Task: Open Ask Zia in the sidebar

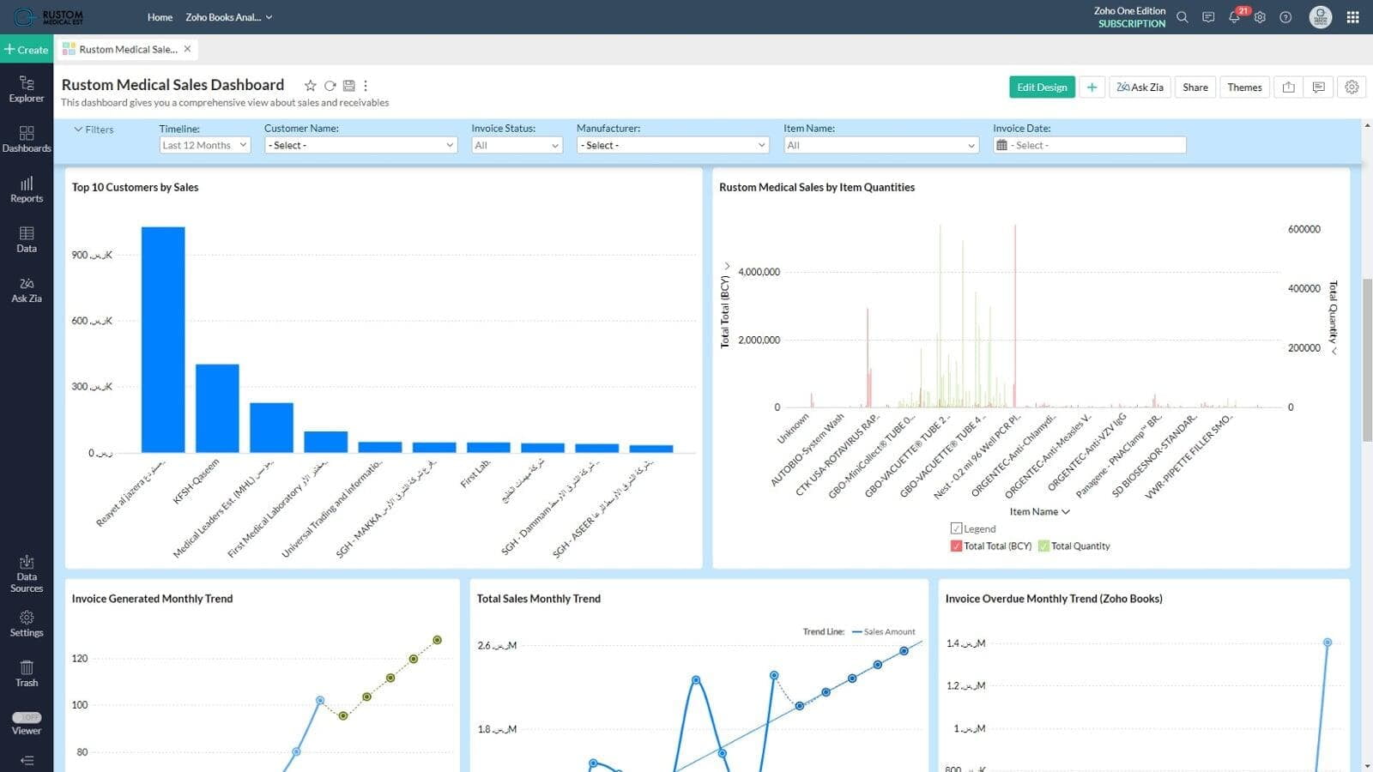Action: [x=27, y=290]
